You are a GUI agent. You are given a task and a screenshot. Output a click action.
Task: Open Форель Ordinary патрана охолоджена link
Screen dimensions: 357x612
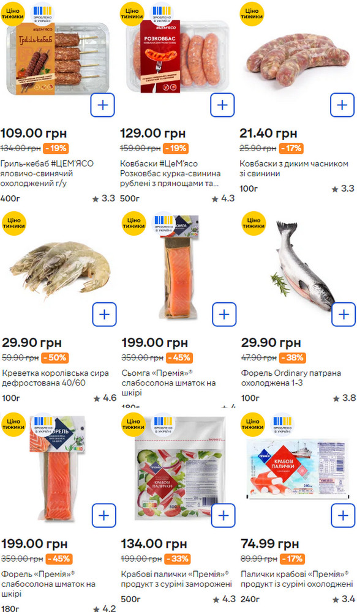coord(291,378)
